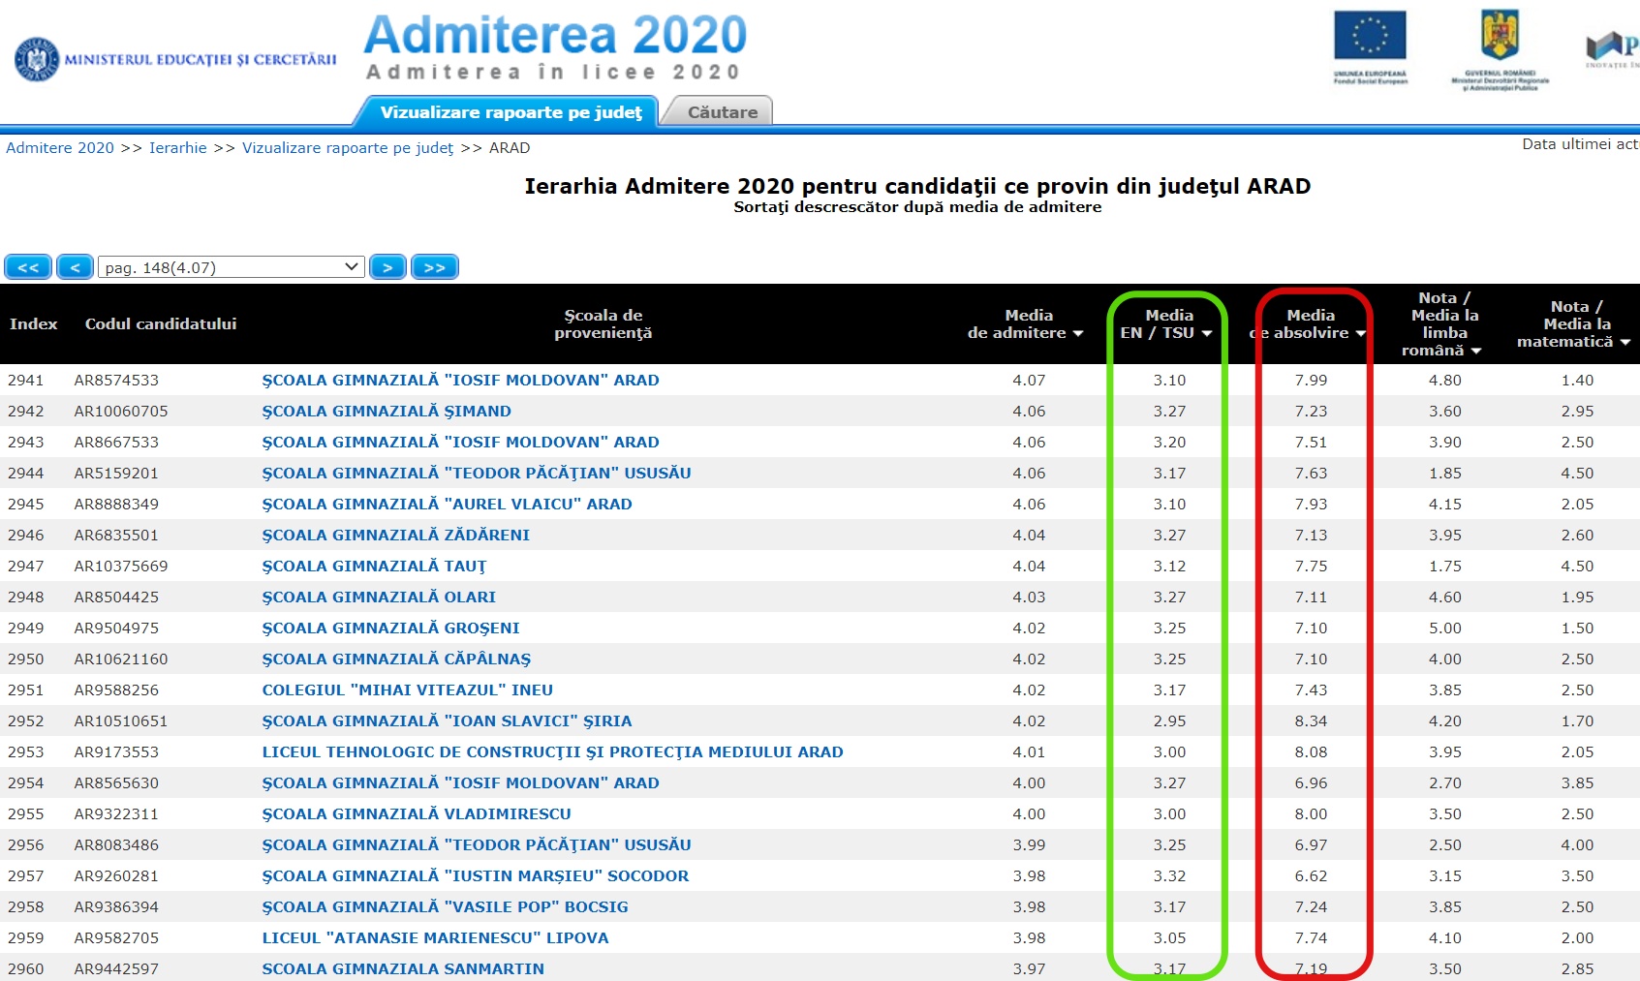Open Școala Gimnazială Aurel Vlaicu Arad link
The width and height of the screenshot is (1640, 981).
pyautogui.click(x=447, y=504)
